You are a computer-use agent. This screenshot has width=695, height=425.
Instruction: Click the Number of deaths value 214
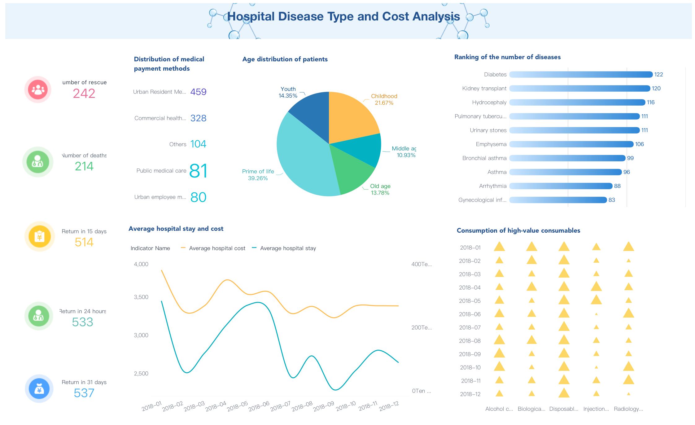click(x=84, y=166)
